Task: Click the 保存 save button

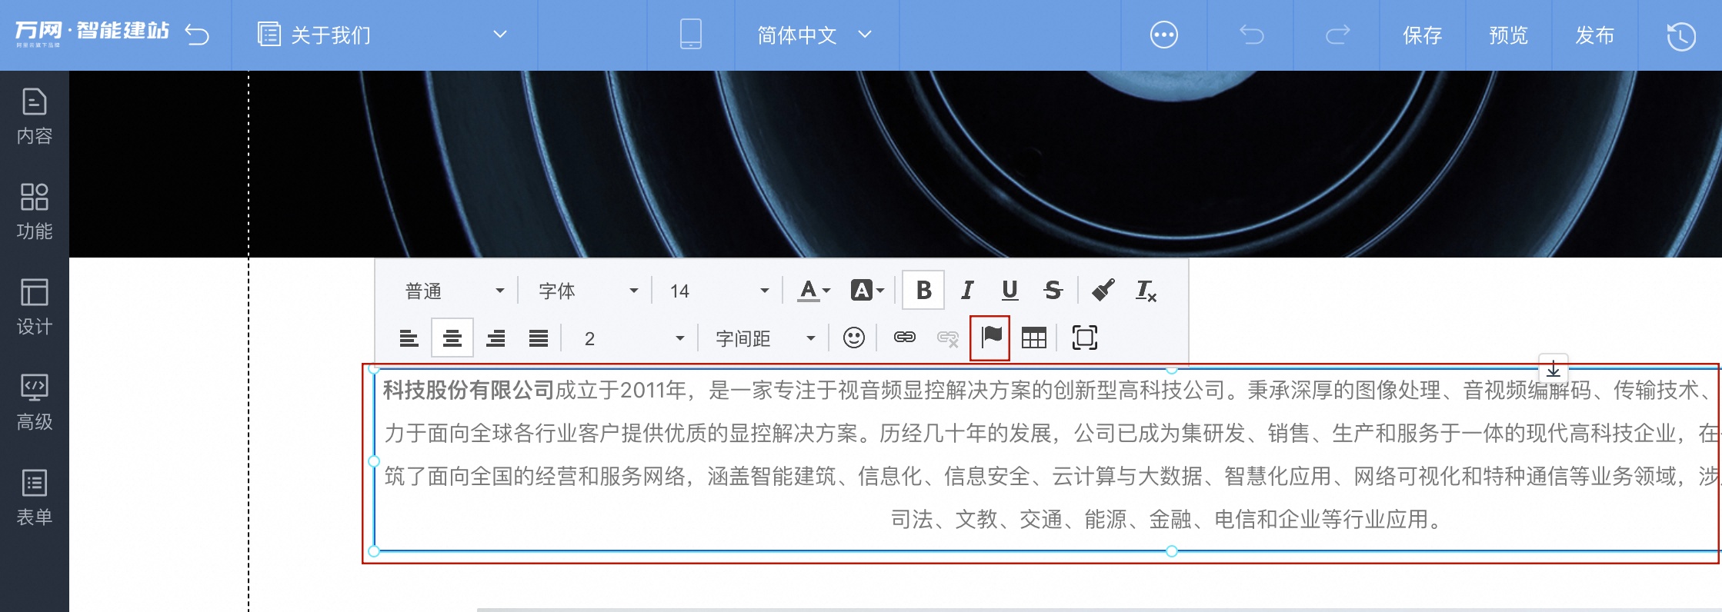Action: pyautogui.click(x=1422, y=35)
